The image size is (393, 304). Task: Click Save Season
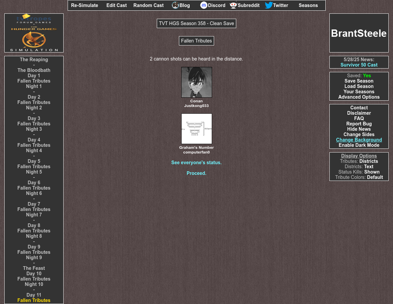point(359,81)
